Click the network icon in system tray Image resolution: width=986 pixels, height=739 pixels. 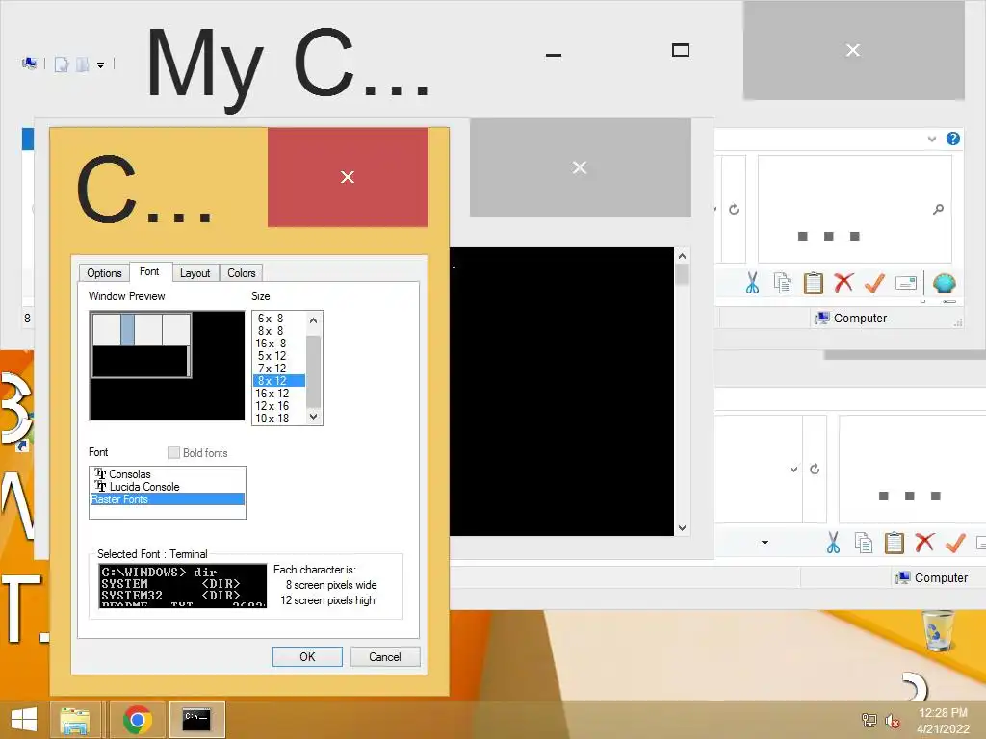869,720
